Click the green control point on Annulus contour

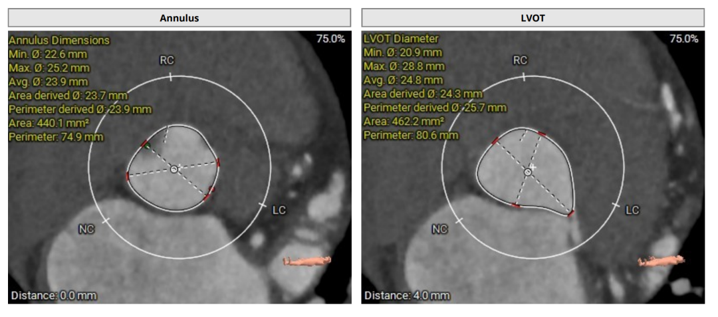(x=147, y=146)
